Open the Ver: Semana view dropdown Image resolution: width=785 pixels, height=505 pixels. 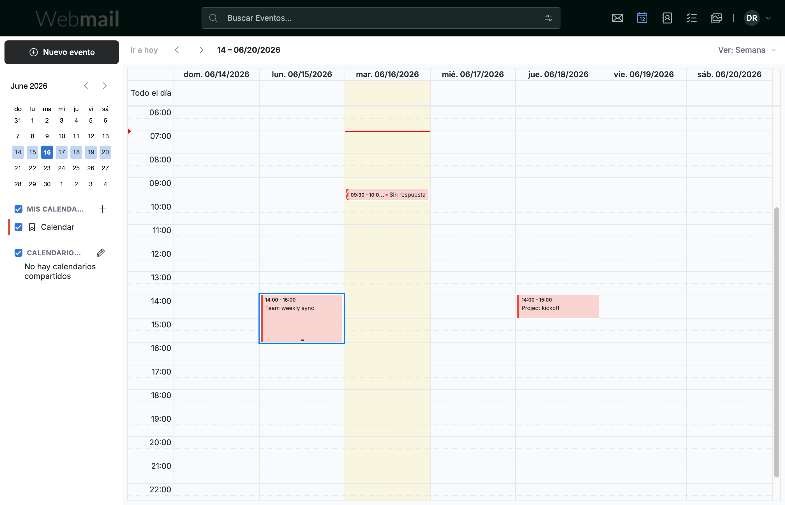(x=747, y=50)
